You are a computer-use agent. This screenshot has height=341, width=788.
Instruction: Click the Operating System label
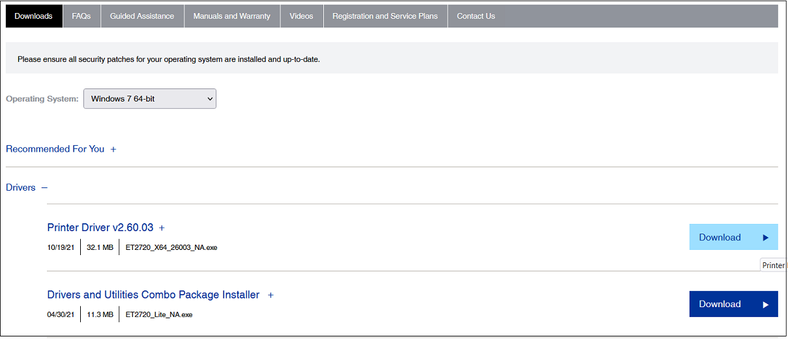pos(42,99)
